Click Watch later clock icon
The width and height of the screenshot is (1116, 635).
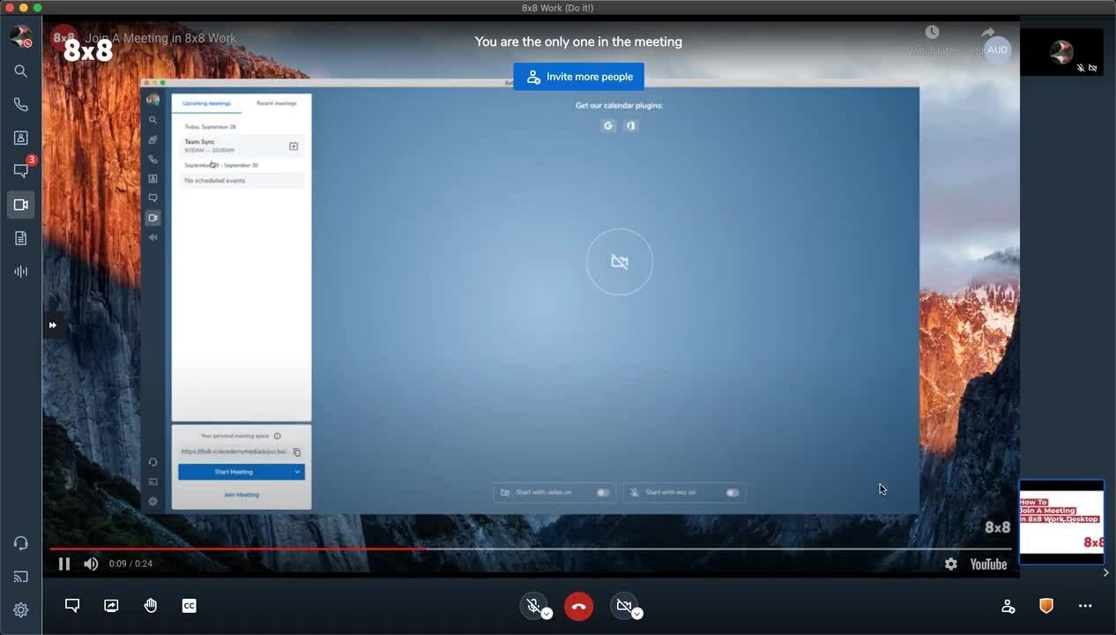[x=932, y=34]
